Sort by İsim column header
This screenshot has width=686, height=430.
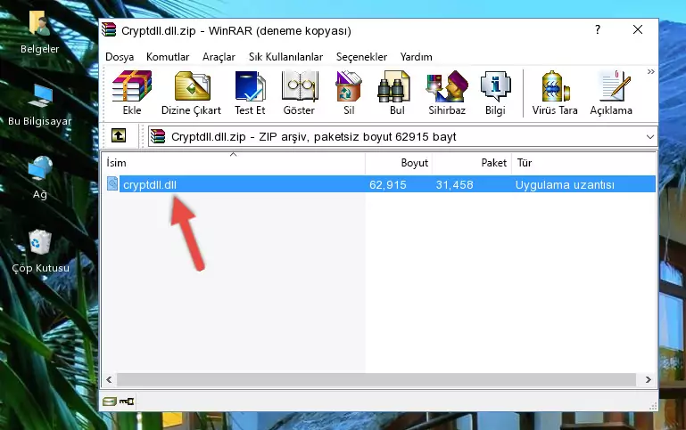point(234,163)
